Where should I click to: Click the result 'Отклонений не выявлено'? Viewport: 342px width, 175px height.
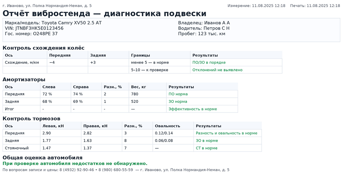click(x=217, y=70)
